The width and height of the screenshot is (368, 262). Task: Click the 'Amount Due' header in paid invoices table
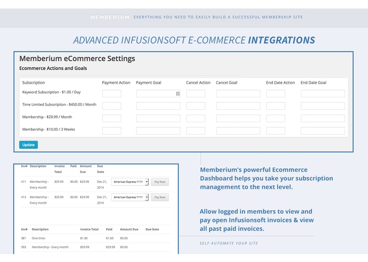click(x=129, y=229)
